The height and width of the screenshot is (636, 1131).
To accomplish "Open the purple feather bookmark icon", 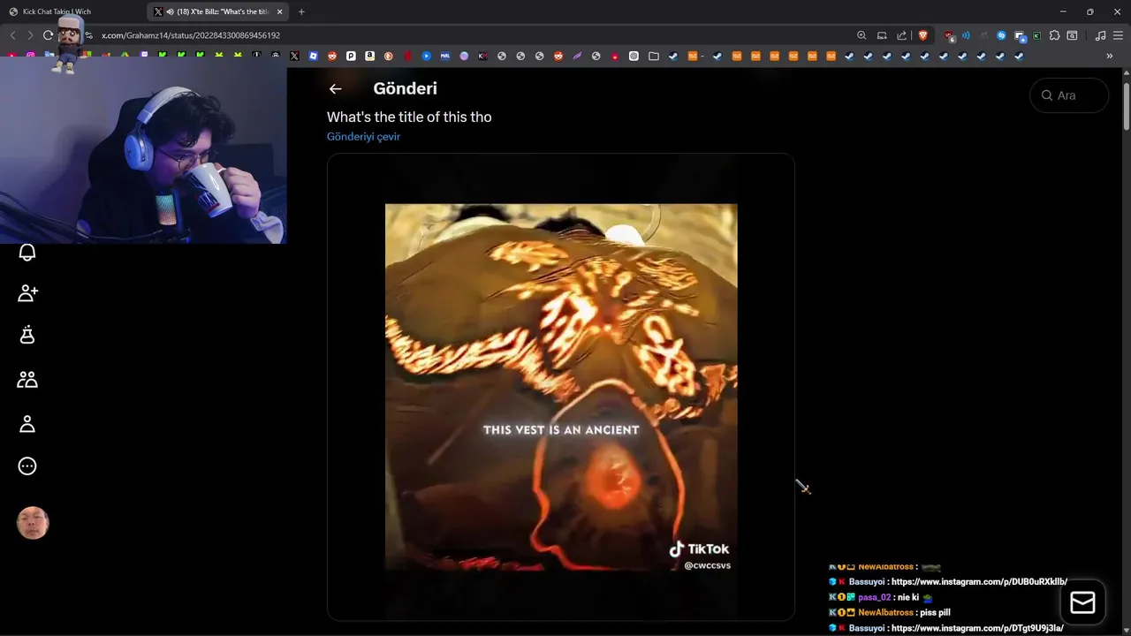I will [577, 56].
